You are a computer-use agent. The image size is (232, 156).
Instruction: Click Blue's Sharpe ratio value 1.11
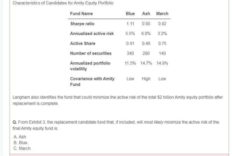coord(130,24)
